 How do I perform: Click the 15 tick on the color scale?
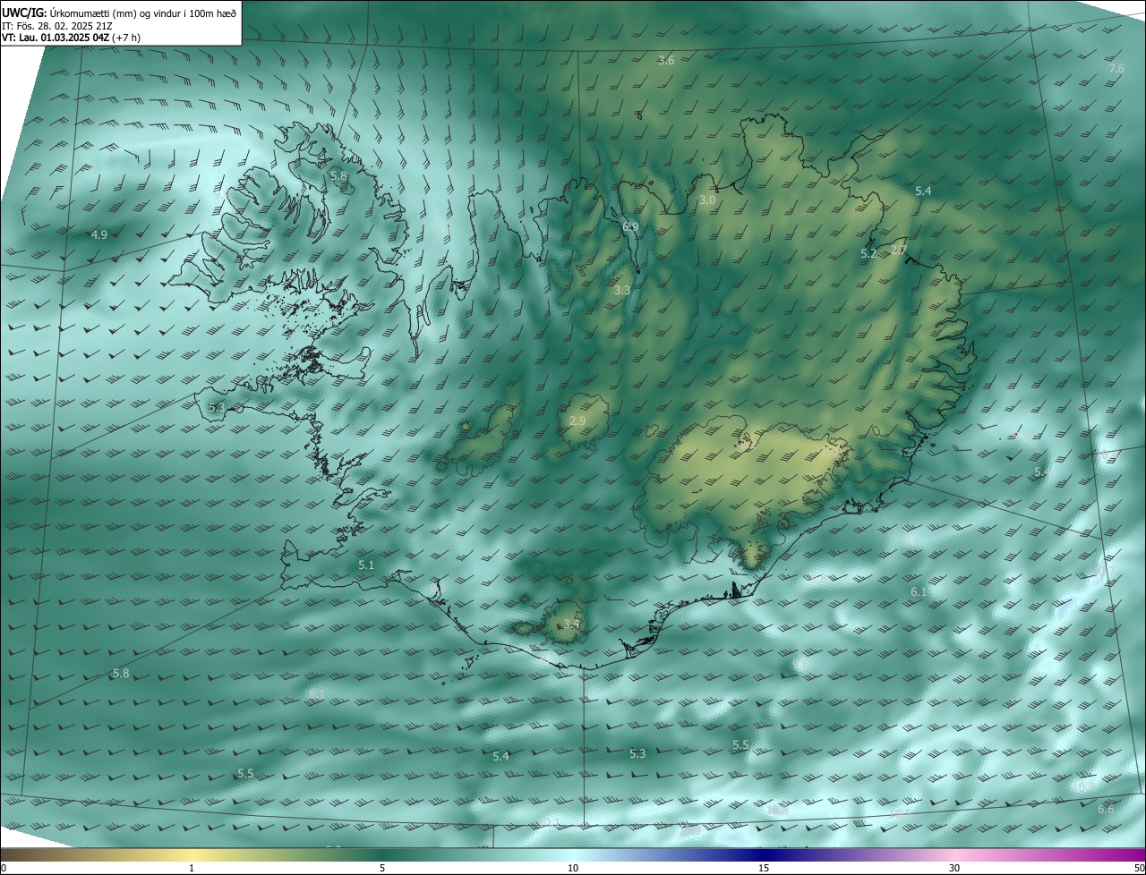pyautogui.click(x=764, y=868)
